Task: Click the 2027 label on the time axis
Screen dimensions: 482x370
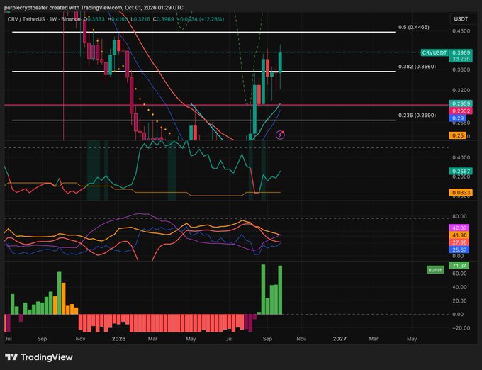Action: pos(340,339)
